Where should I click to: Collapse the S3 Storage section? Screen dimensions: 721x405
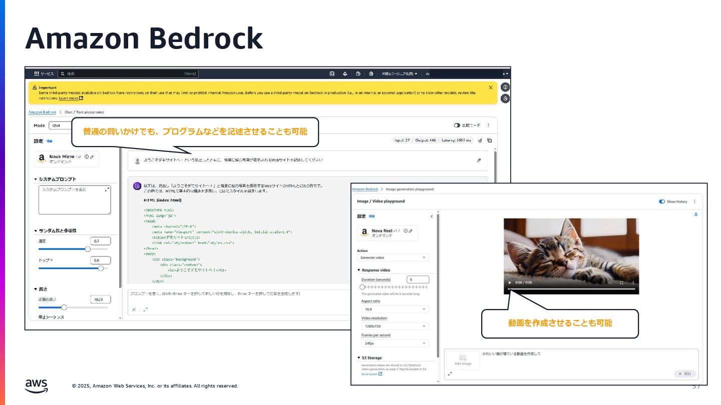359,358
